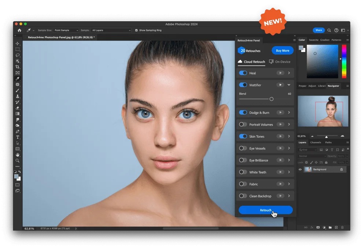Open the Edit Toolbar three-dots icon
Viewport: 361px width, 246px height.
coord(18,166)
